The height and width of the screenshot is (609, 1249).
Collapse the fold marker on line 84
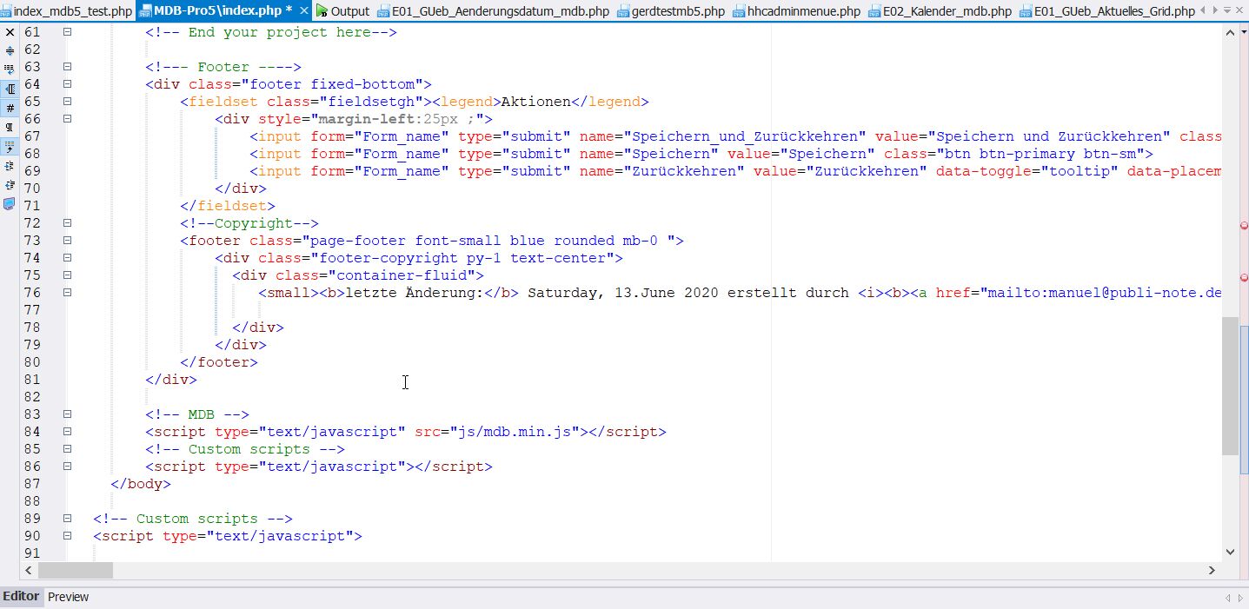coord(67,432)
